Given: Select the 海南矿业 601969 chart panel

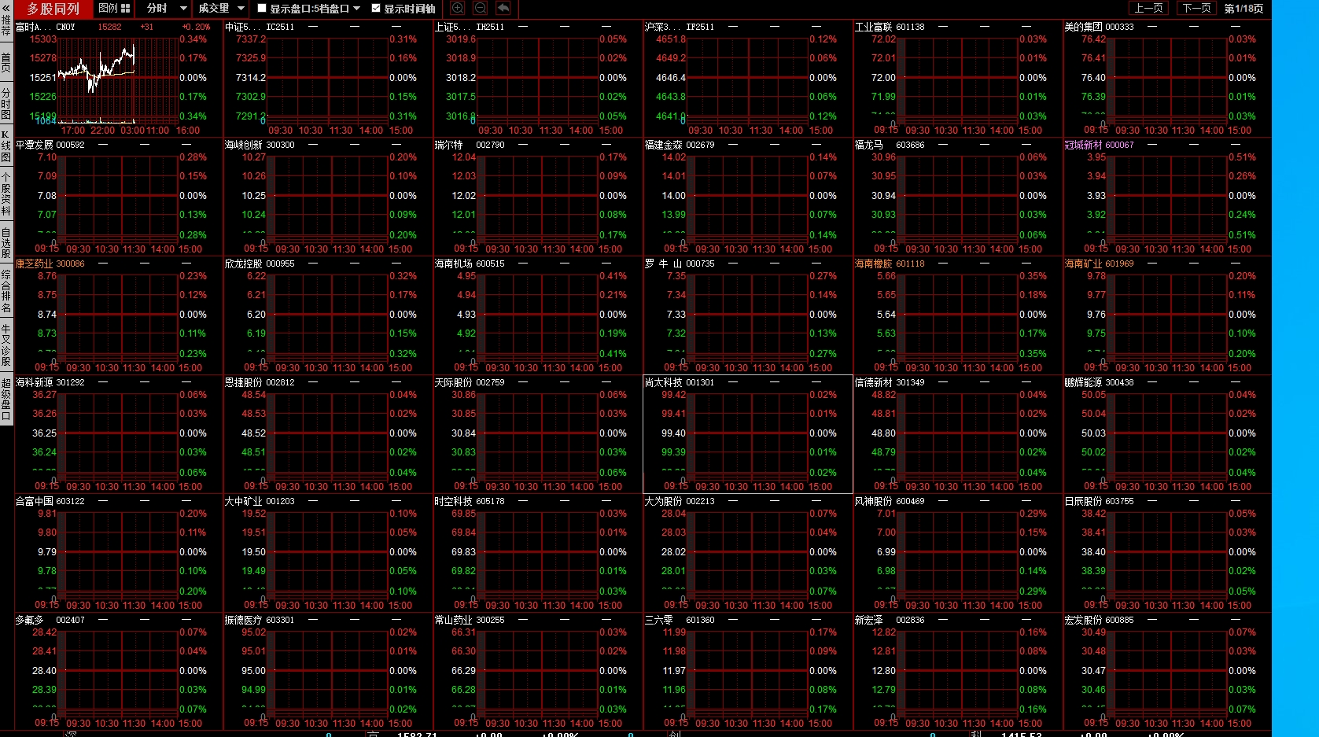Looking at the screenshot, I should click(1167, 315).
